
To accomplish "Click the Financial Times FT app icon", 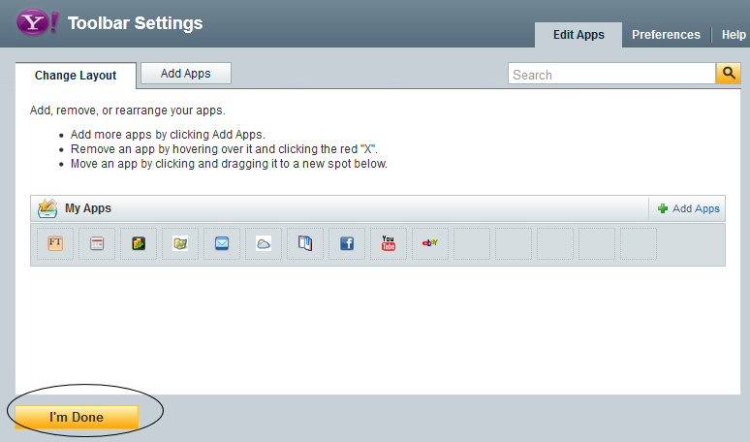I will (x=55, y=243).
